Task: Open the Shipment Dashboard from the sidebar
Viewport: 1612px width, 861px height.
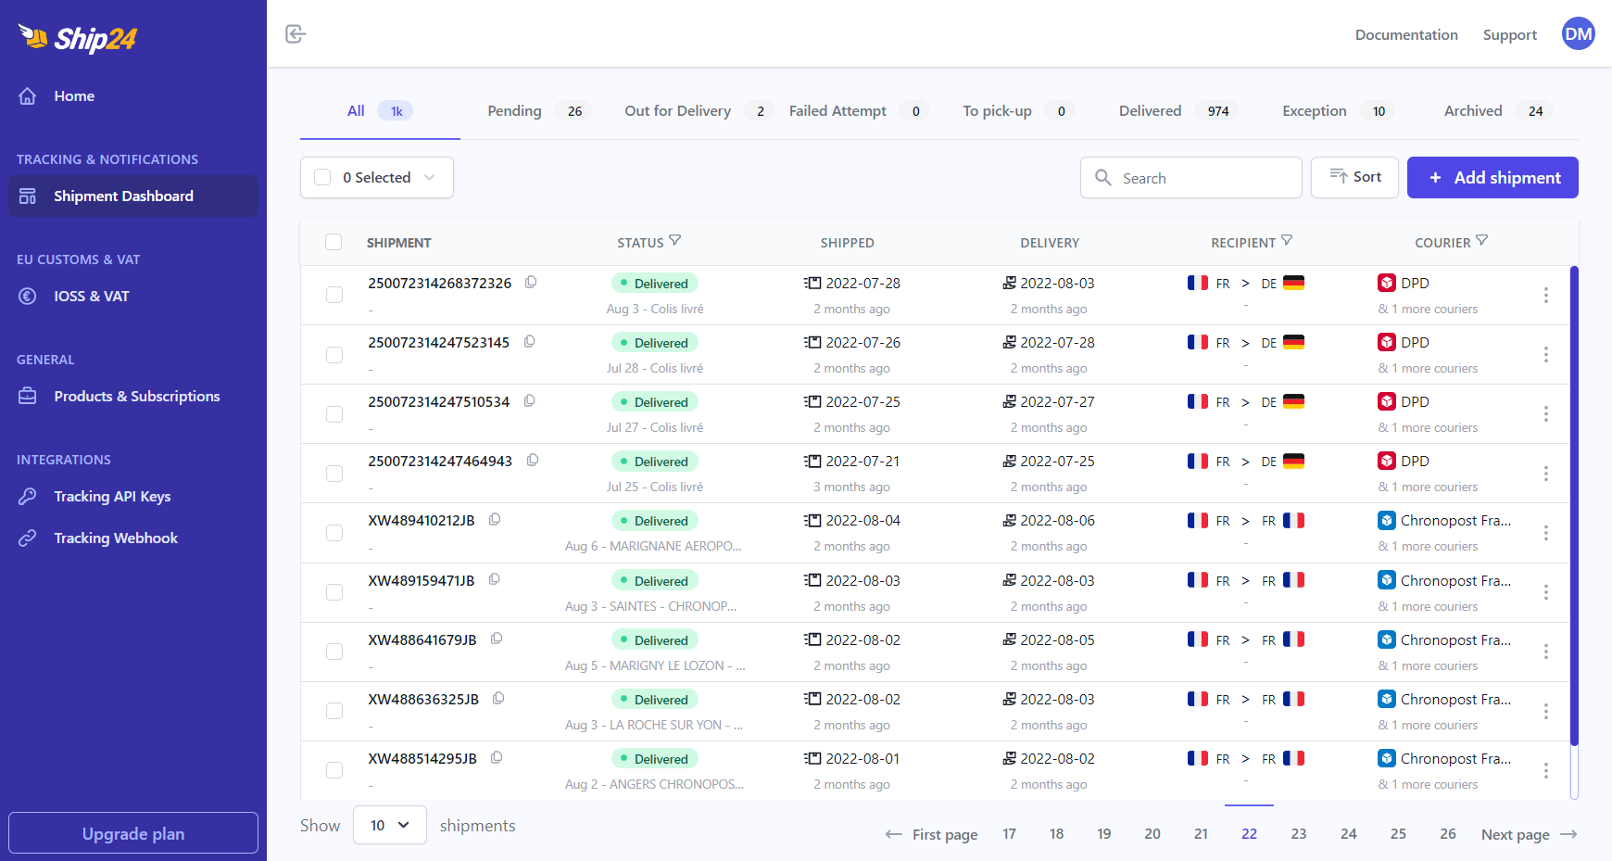Action: [123, 196]
